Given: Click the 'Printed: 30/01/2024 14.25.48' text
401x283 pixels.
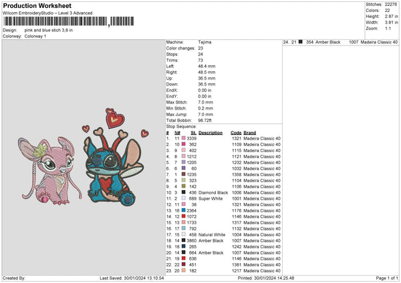Looking at the screenshot, I should tap(266, 278).
